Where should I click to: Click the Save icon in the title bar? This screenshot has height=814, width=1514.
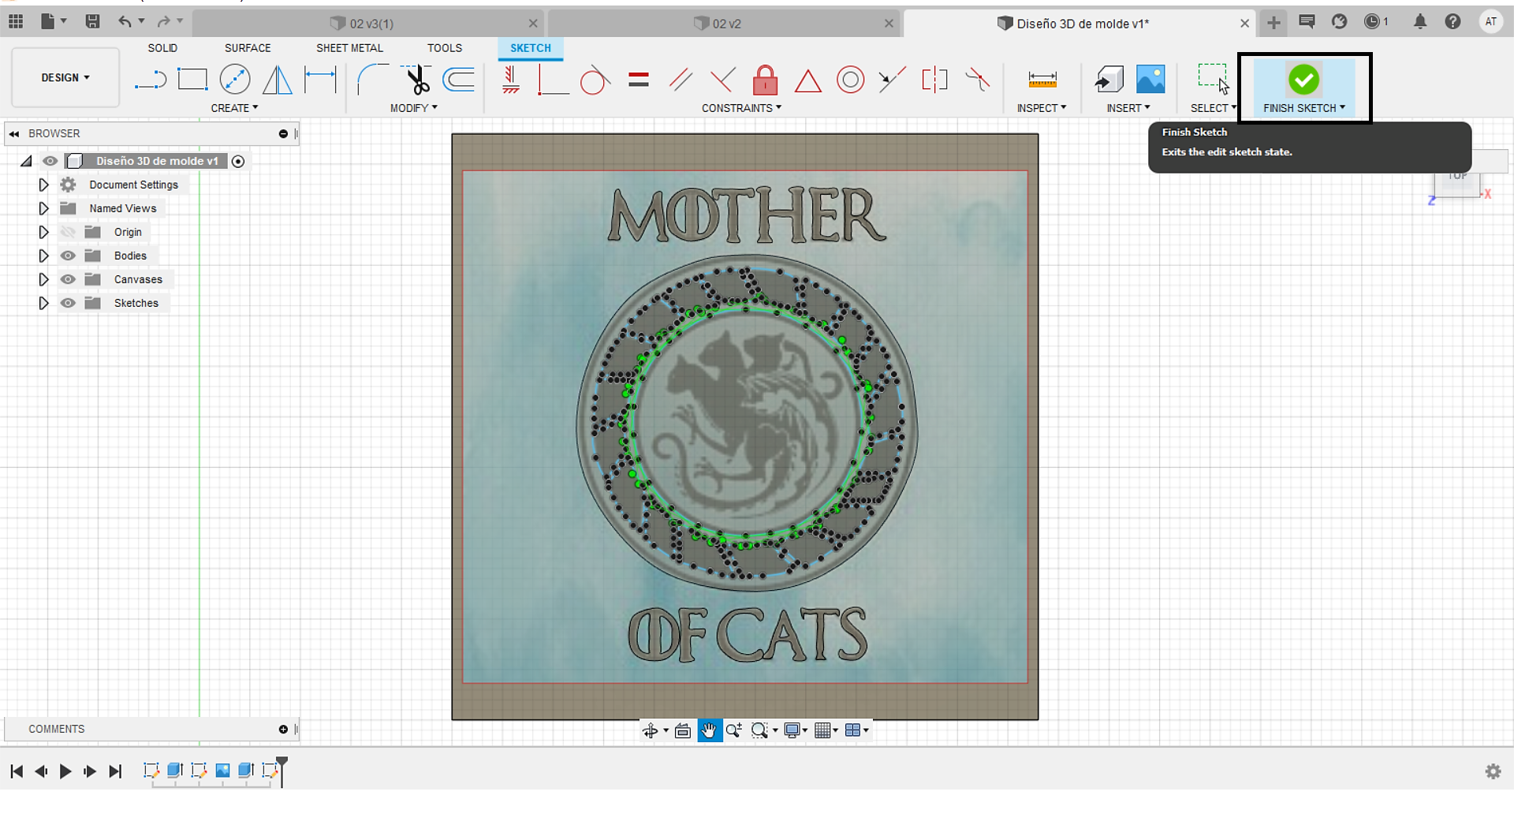tap(92, 21)
